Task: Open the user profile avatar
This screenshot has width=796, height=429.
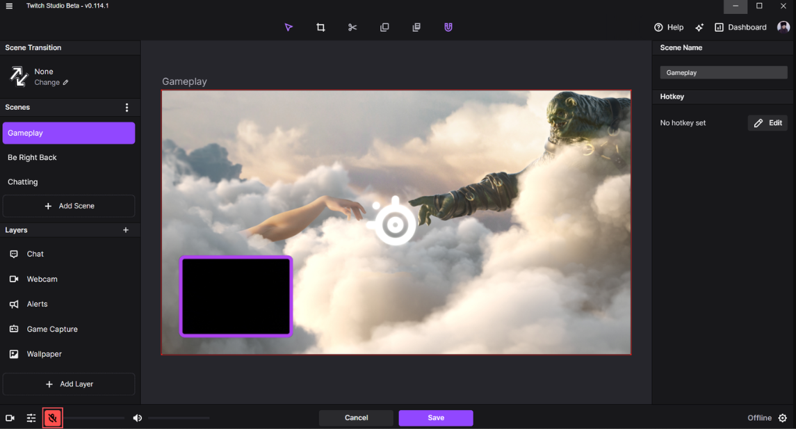Action: coord(783,27)
